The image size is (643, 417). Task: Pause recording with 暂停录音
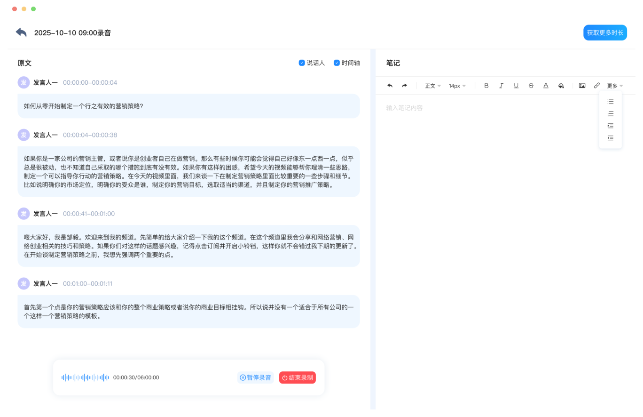coord(256,377)
